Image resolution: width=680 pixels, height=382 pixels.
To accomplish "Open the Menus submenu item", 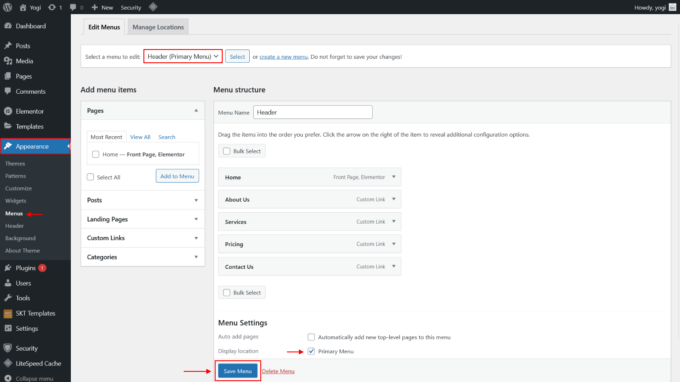I will (x=14, y=214).
